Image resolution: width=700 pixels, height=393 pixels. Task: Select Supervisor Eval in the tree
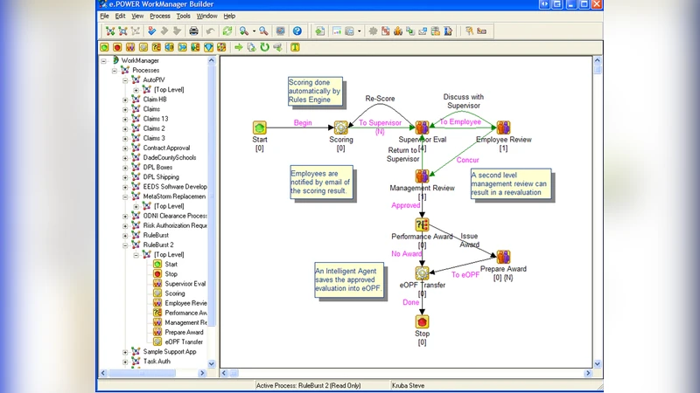[185, 283]
